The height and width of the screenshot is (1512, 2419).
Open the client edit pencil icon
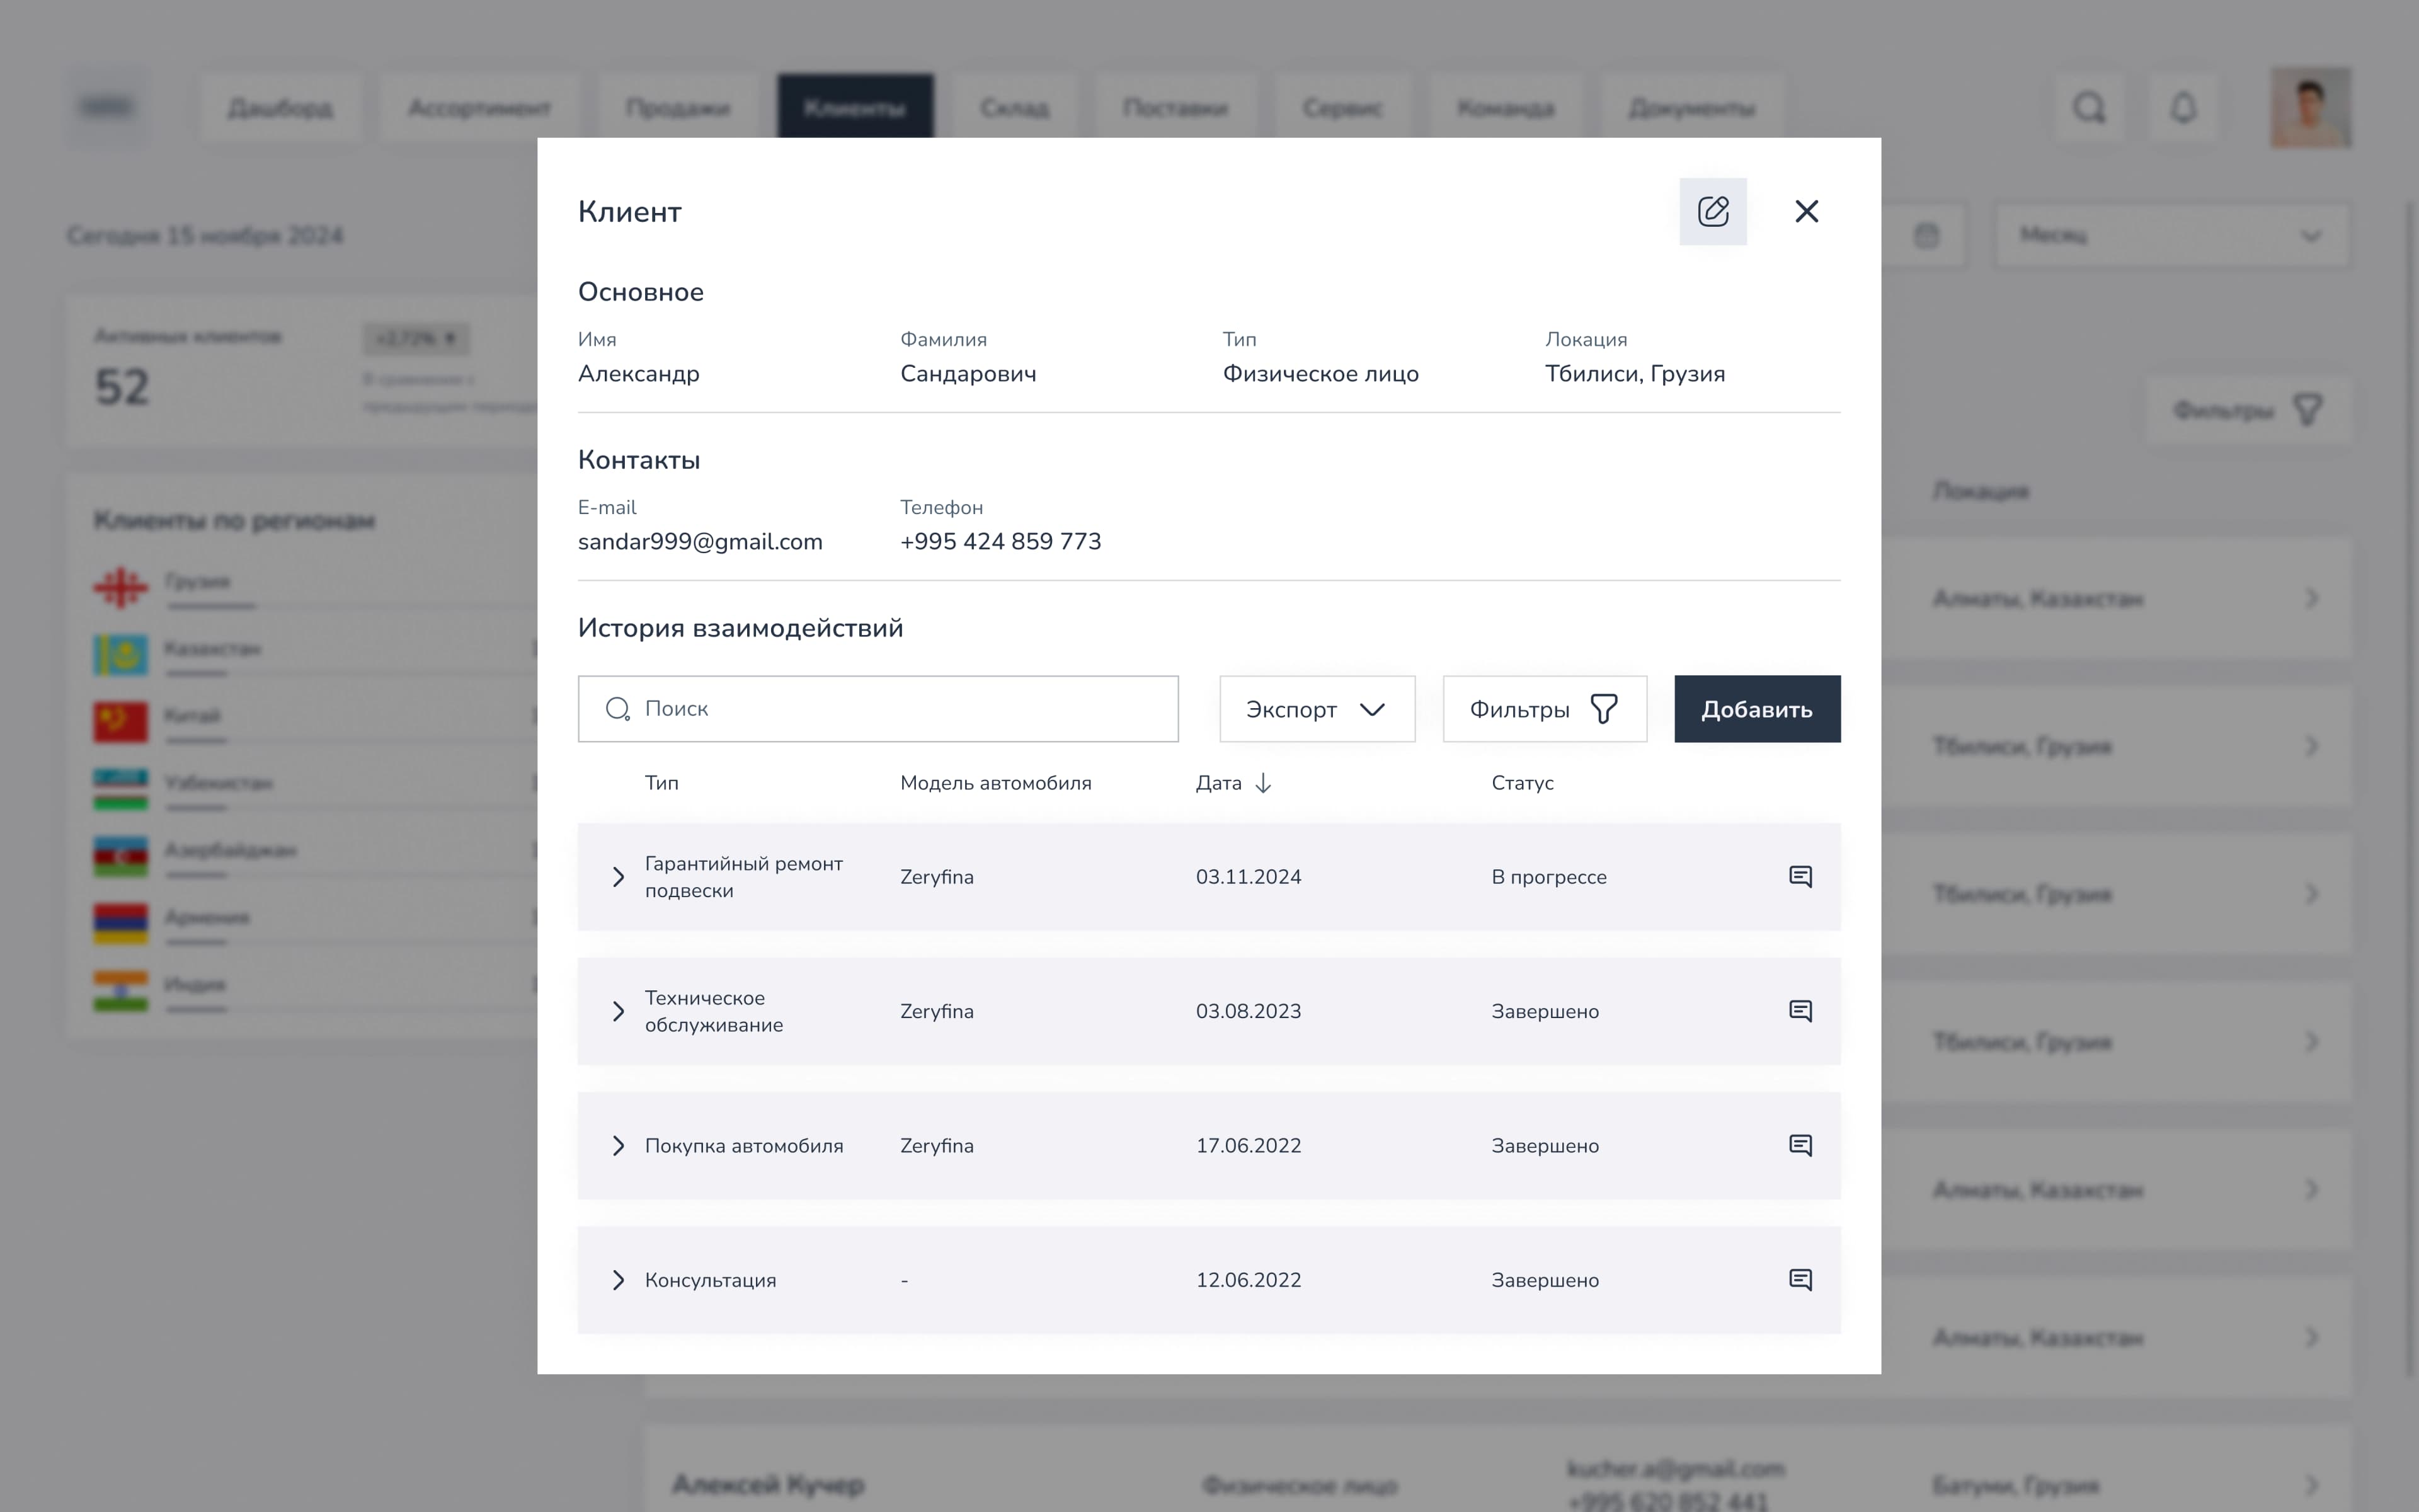pos(1713,211)
